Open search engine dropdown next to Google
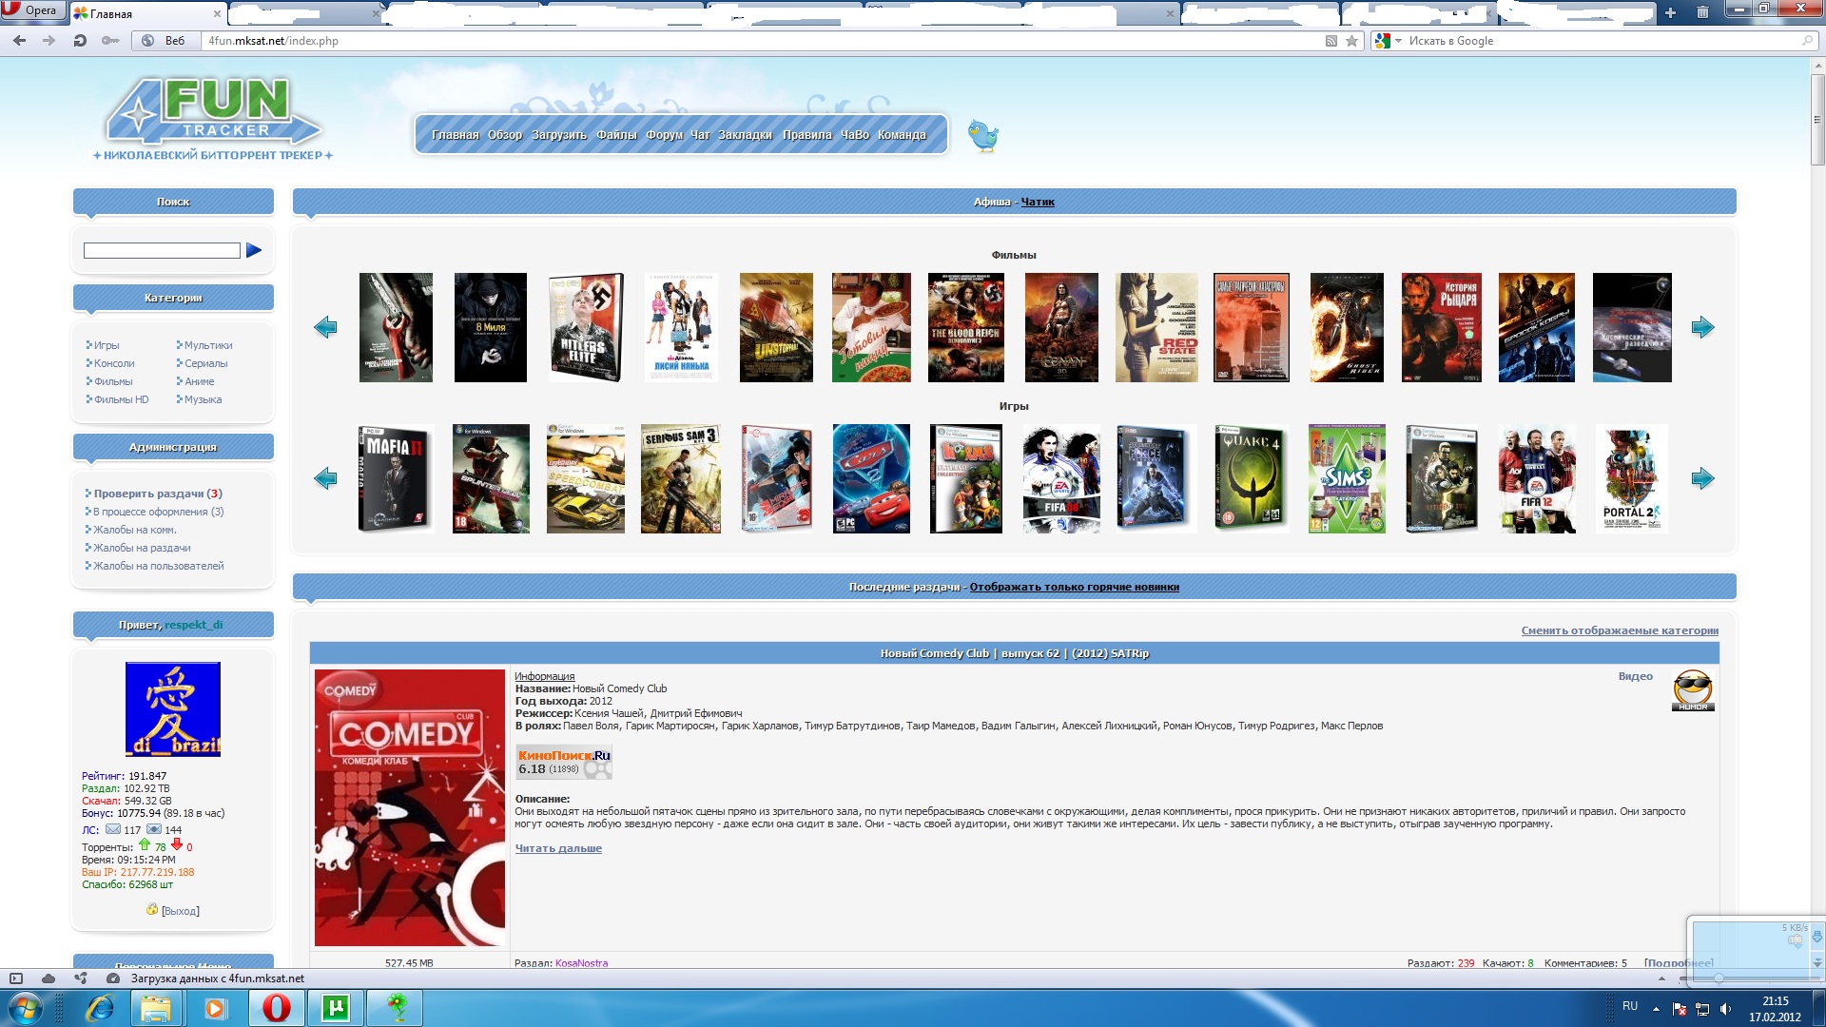The image size is (1826, 1027). pyautogui.click(x=1398, y=41)
